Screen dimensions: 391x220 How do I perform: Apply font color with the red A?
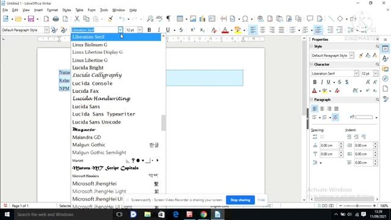(x=225, y=30)
